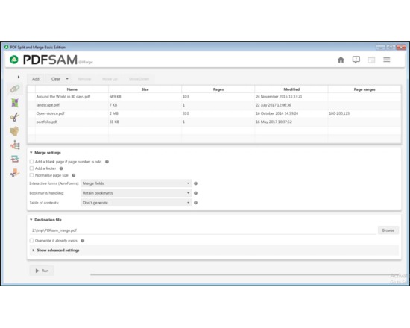Select the Open-Advice.pdf row

tap(214, 113)
